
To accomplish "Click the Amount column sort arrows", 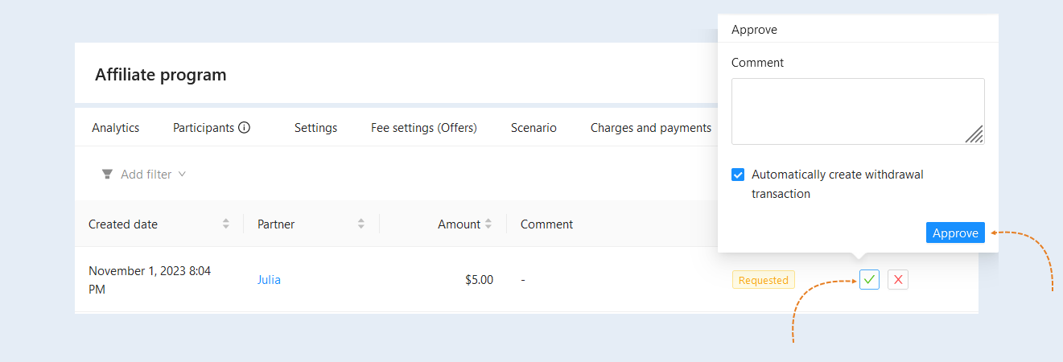I will (488, 224).
